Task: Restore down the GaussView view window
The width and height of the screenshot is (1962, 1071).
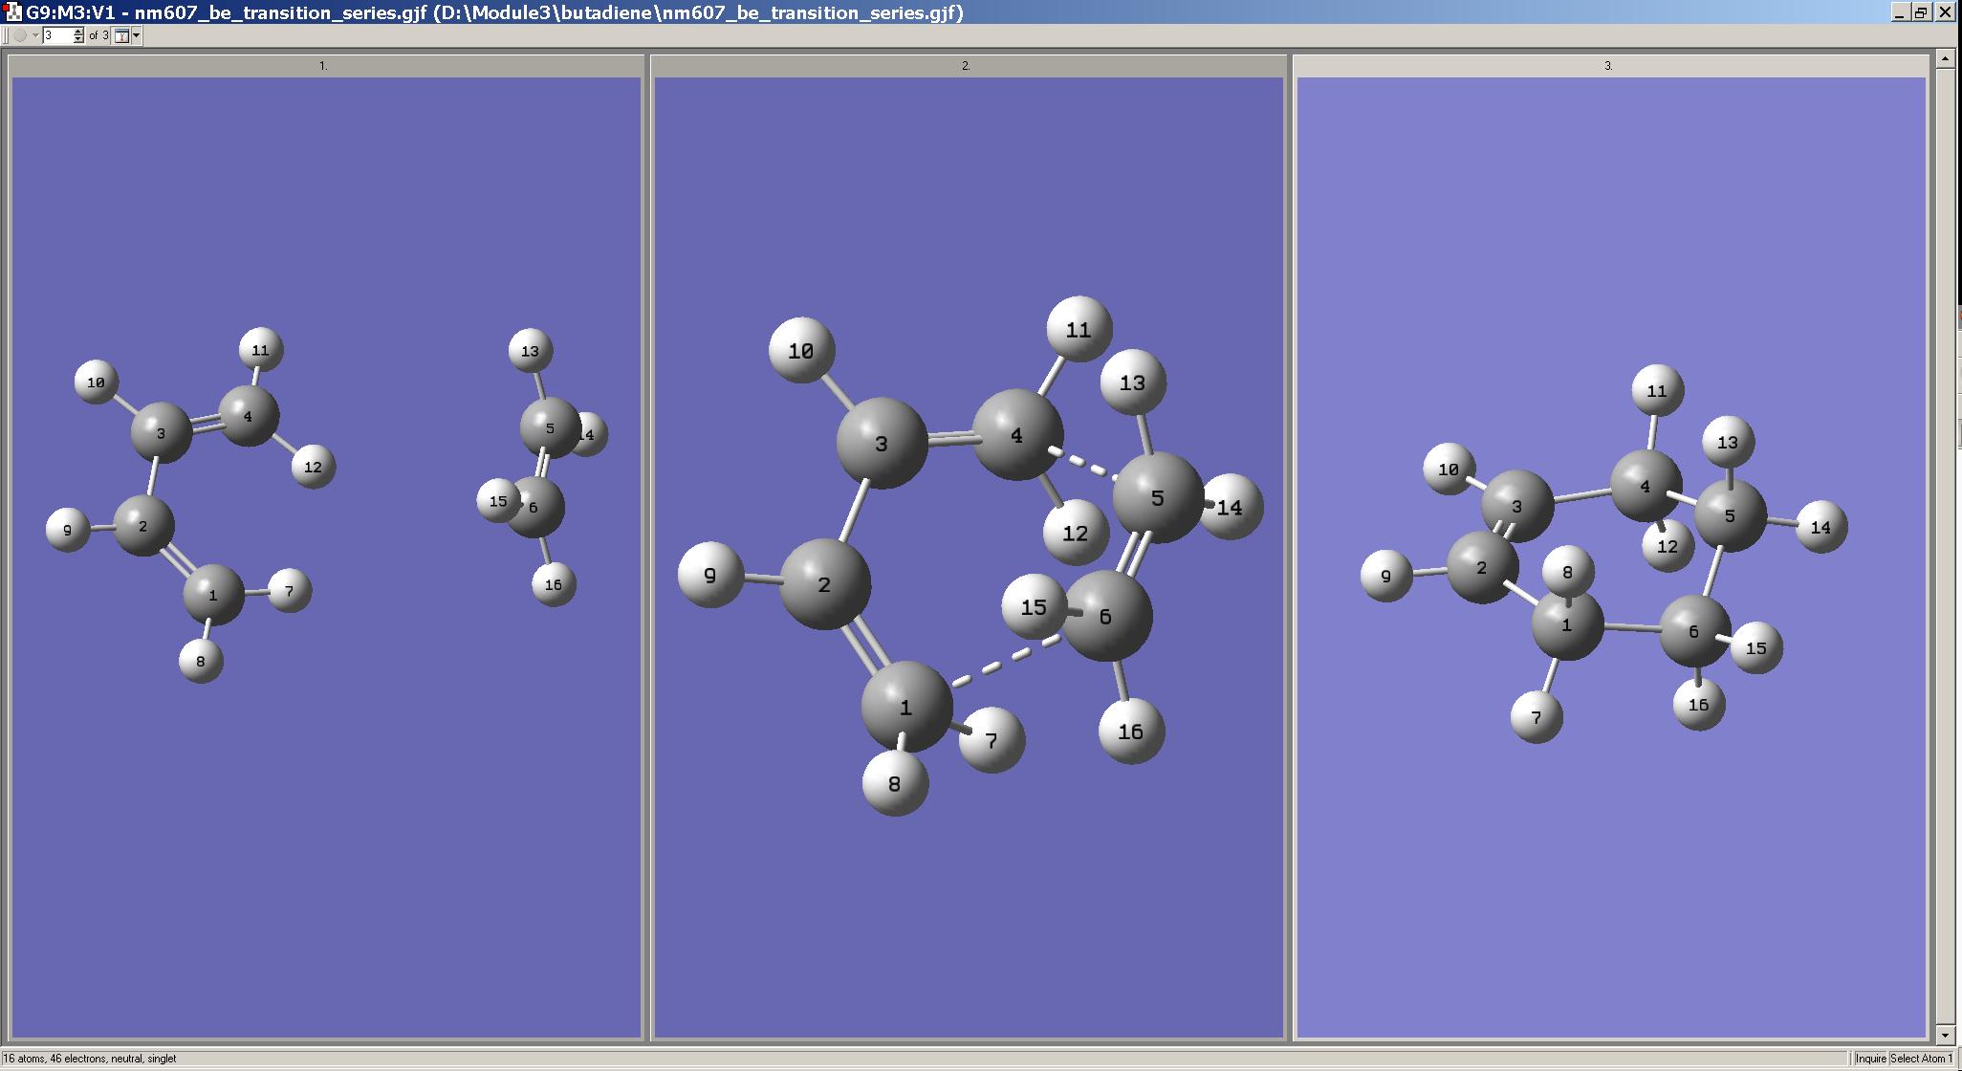Action: click(1922, 12)
